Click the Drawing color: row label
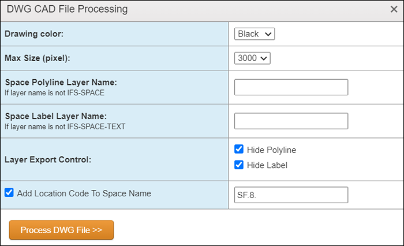This screenshot has width=404, height=246. pos(34,33)
